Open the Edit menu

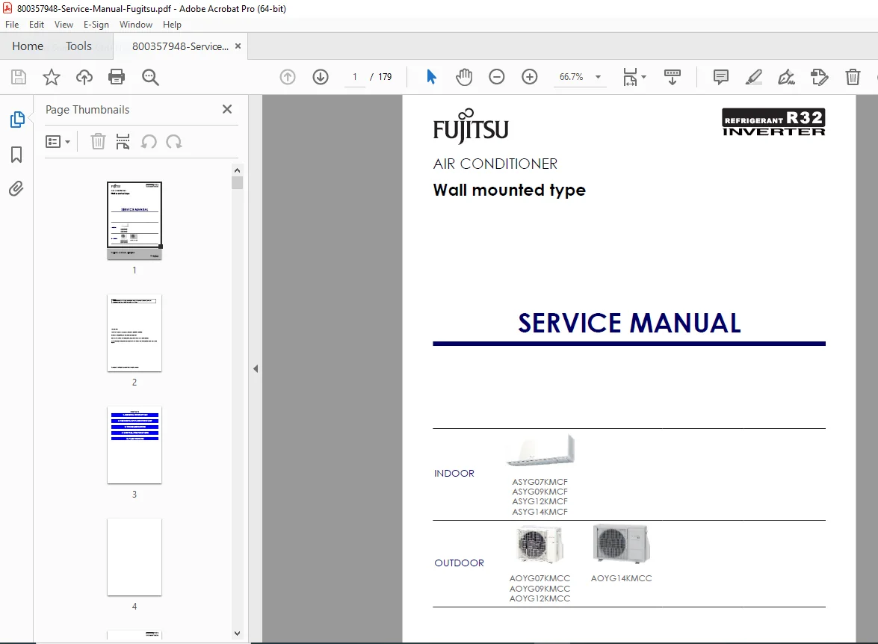click(37, 25)
